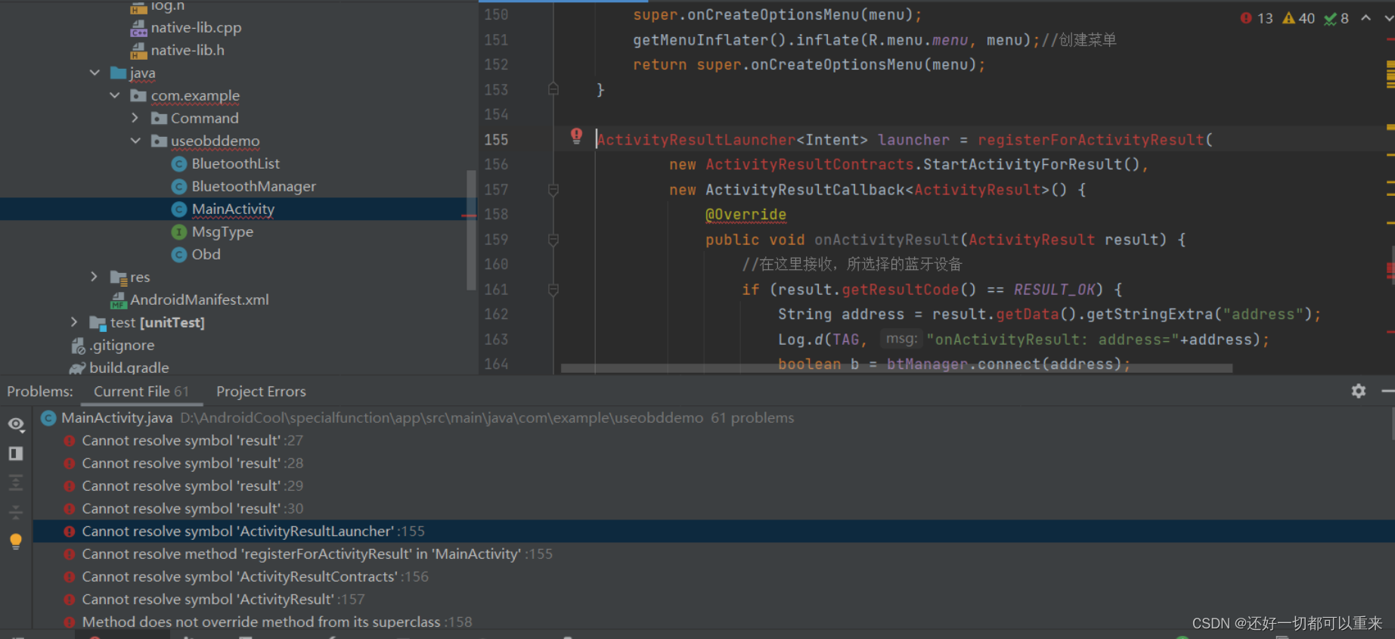Toggle code folding at line 161
Image resolution: width=1395 pixels, height=639 pixels.
pyautogui.click(x=553, y=290)
